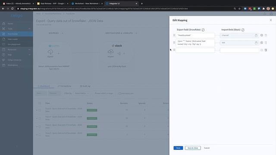
Task: Click the Slack Import cloud icon
Action: tap(110, 52)
